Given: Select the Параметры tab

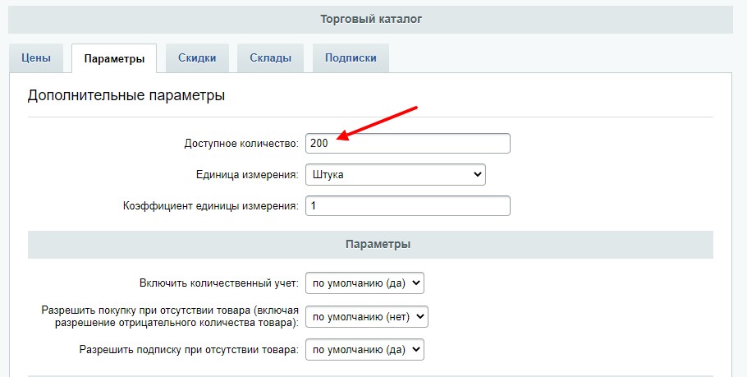Looking at the screenshot, I should point(114,58).
